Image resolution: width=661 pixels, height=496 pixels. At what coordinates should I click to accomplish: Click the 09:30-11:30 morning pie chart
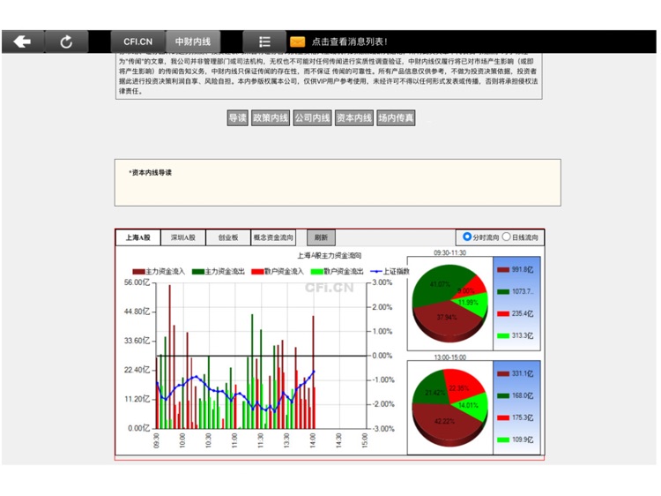pyautogui.click(x=449, y=304)
